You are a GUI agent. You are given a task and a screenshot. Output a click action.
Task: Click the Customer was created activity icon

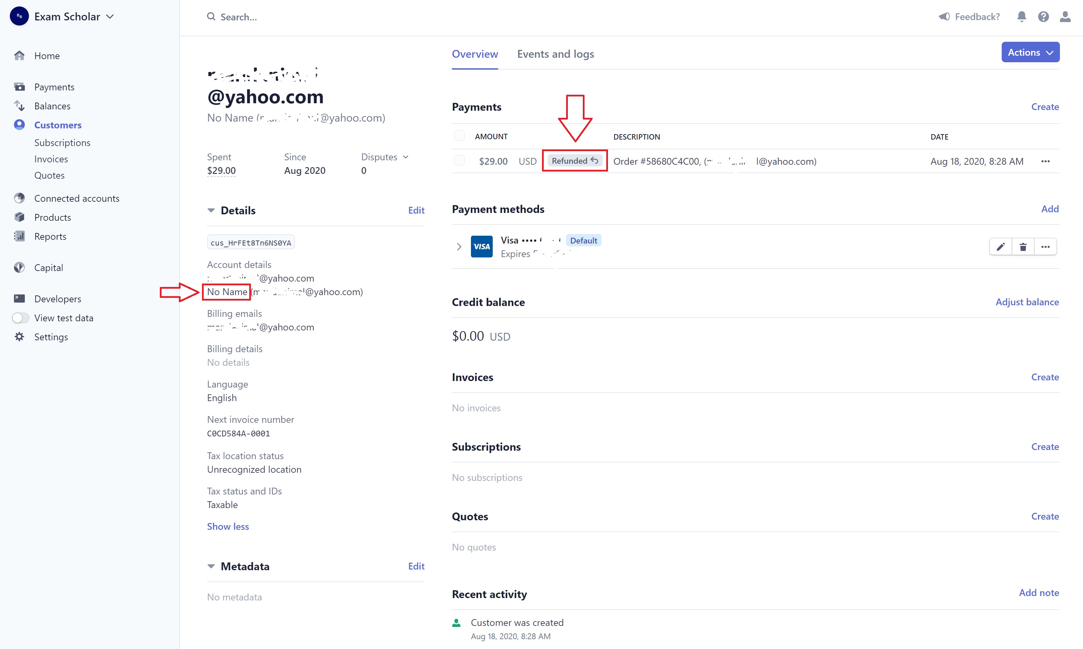[456, 623]
